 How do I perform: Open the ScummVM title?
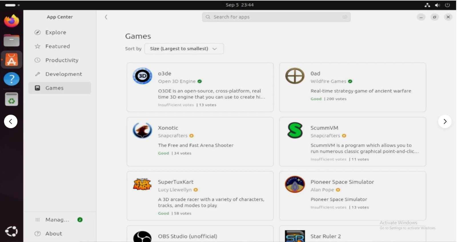pos(324,128)
